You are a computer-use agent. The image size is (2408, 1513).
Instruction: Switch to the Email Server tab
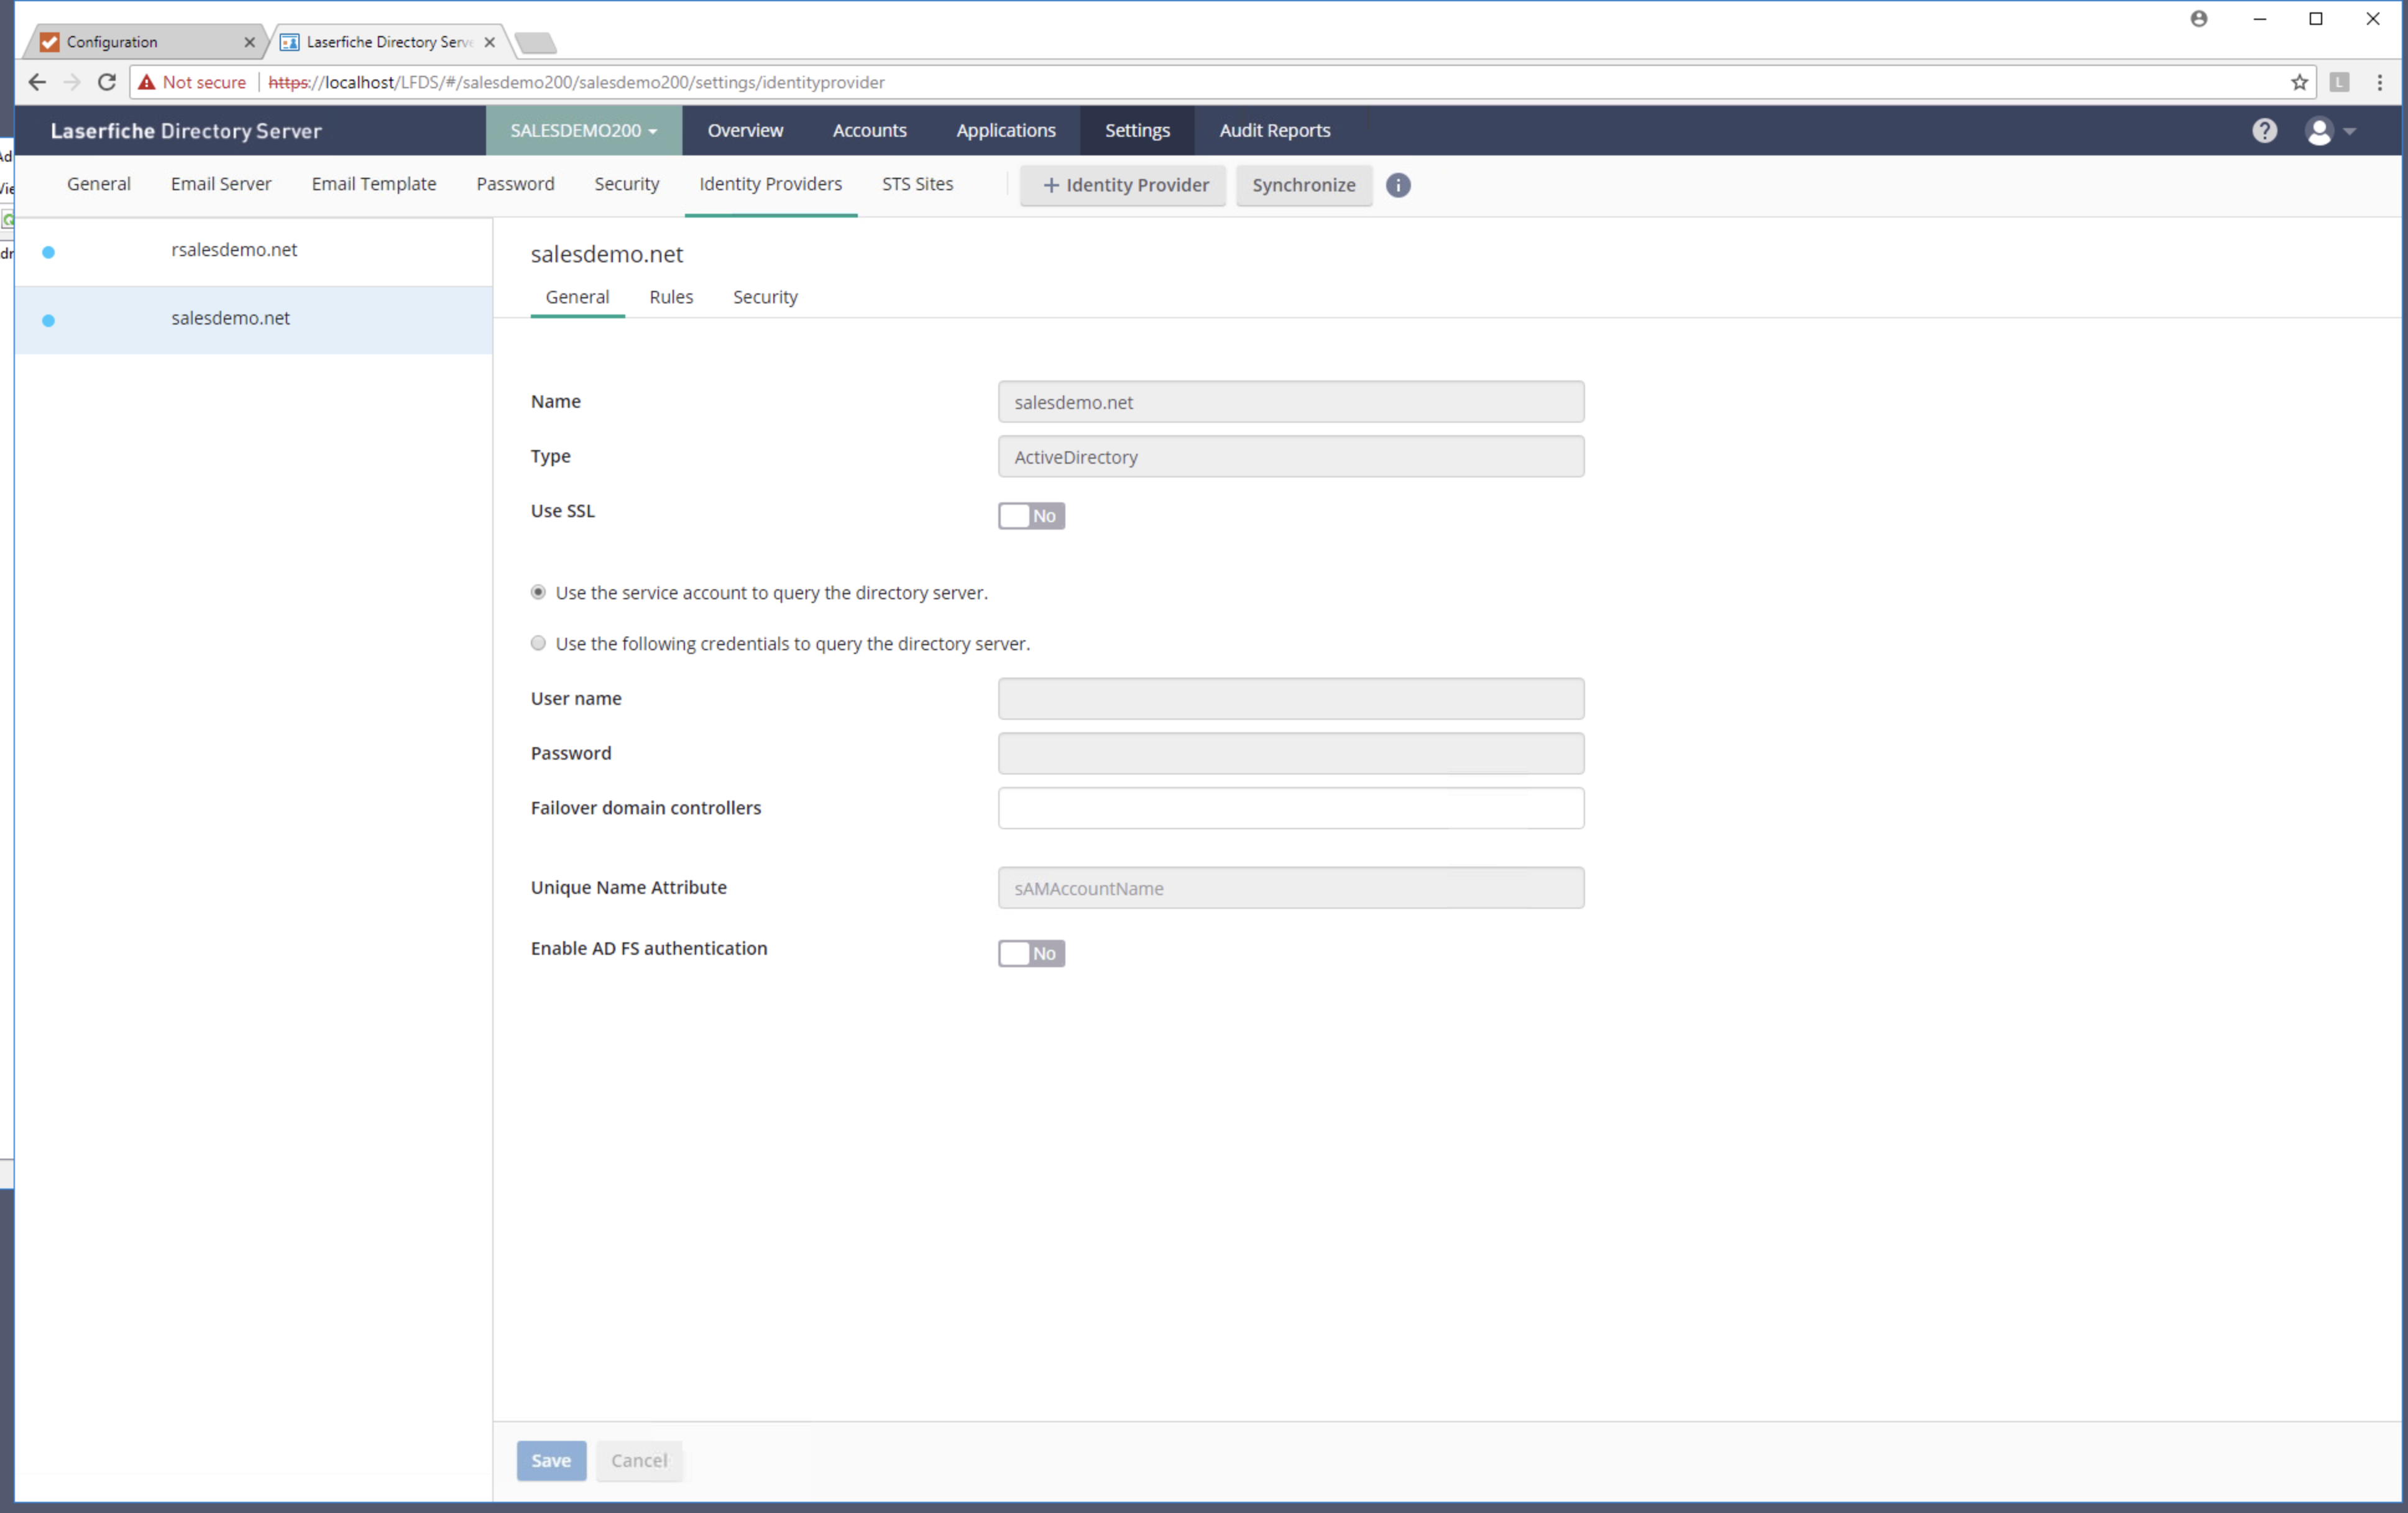(221, 184)
